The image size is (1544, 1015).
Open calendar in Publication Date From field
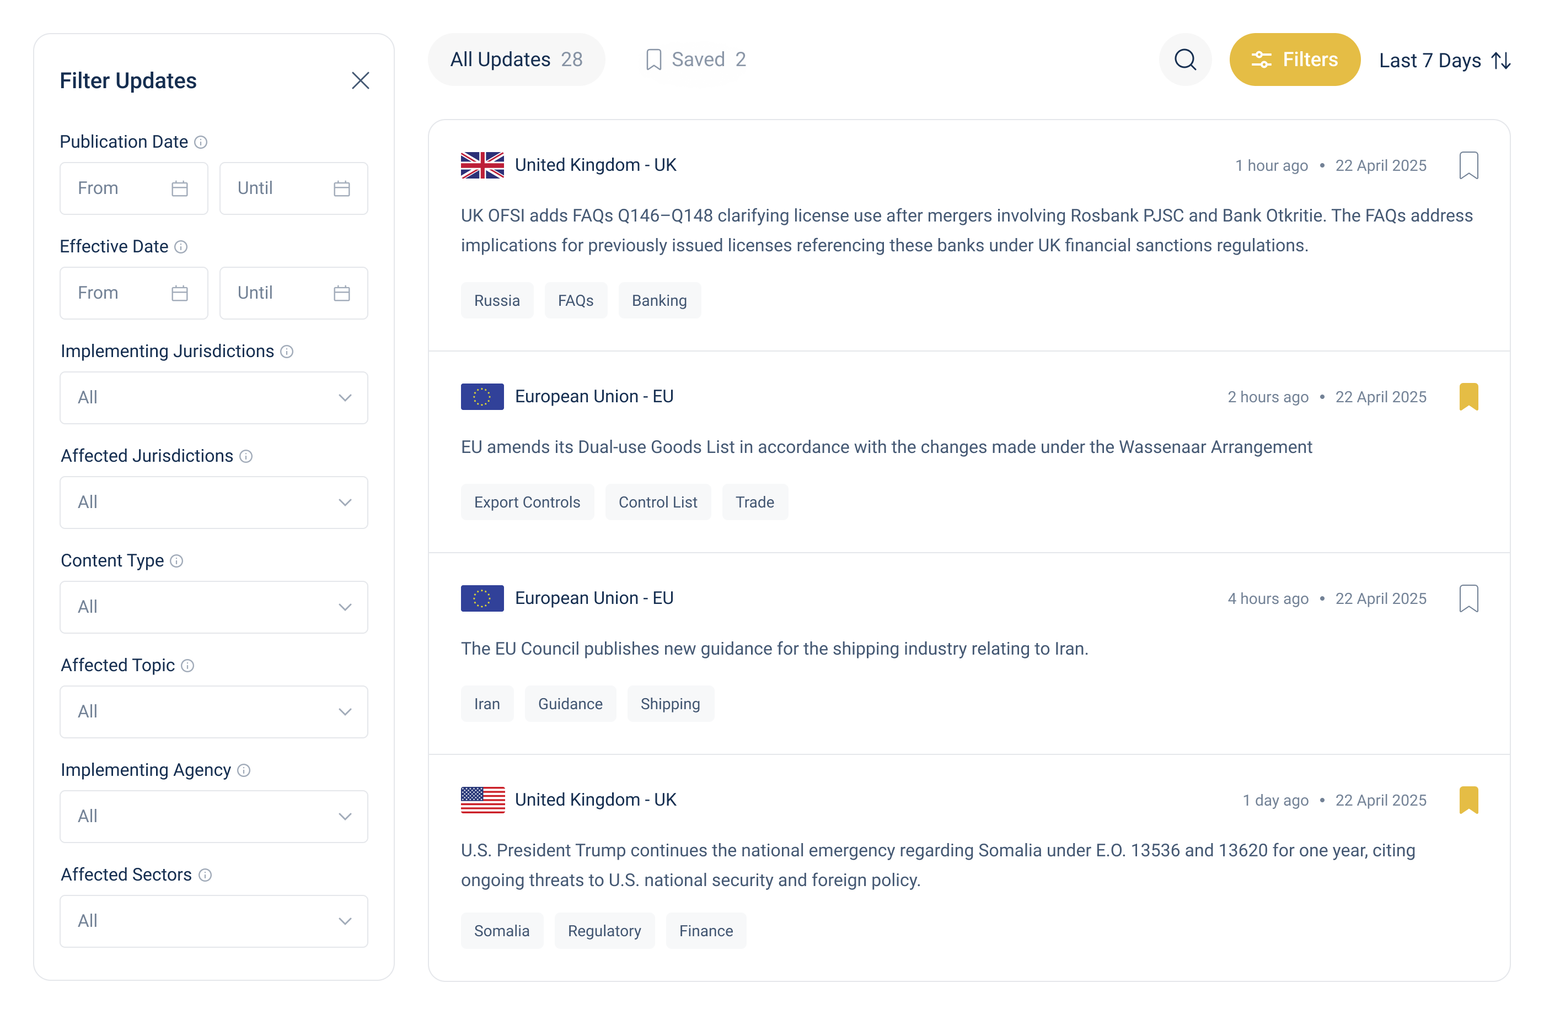(x=180, y=188)
